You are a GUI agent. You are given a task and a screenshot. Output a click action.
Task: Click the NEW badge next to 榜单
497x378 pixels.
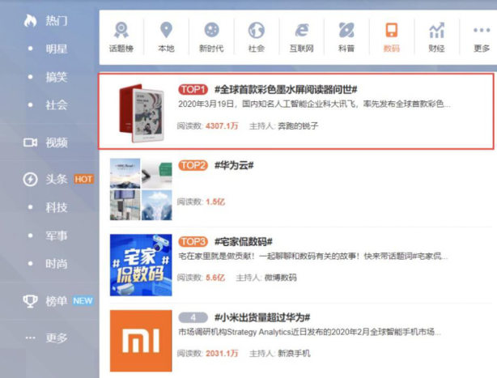click(x=83, y=300)
